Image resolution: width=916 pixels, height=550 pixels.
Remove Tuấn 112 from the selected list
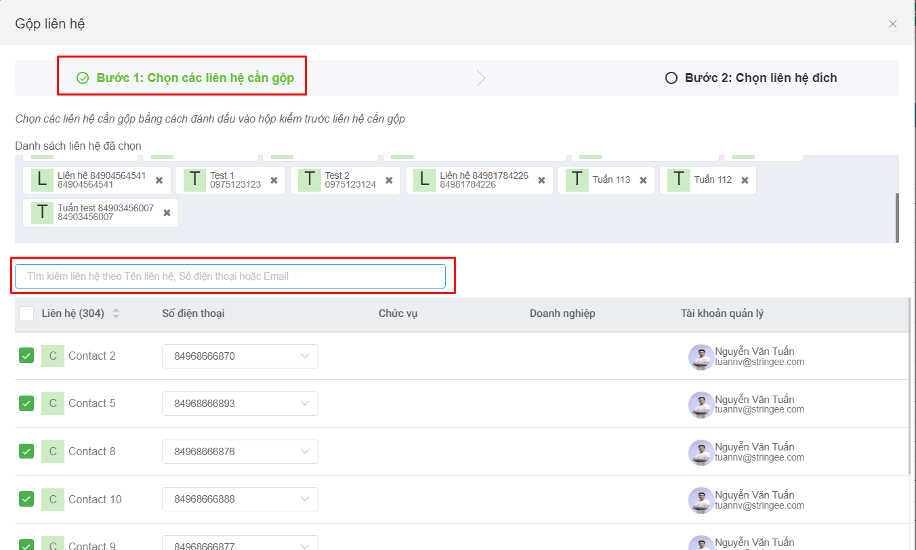[745, 180]
